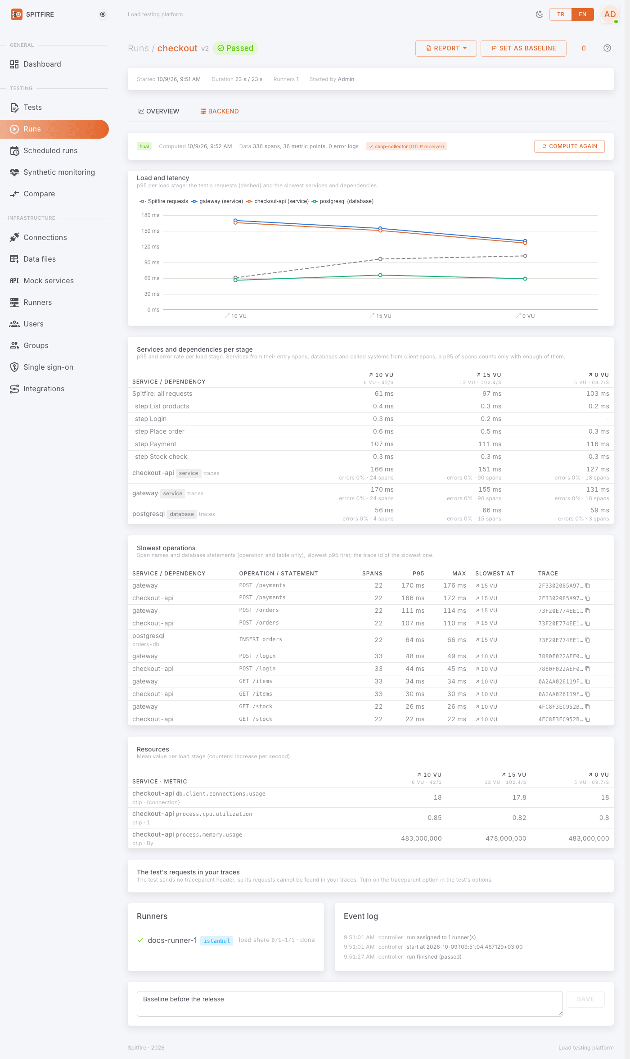This screenshot has width=630, height=1059.
Task: Copy trace id for gateway POST /login
Action: [x=588, y=656]
